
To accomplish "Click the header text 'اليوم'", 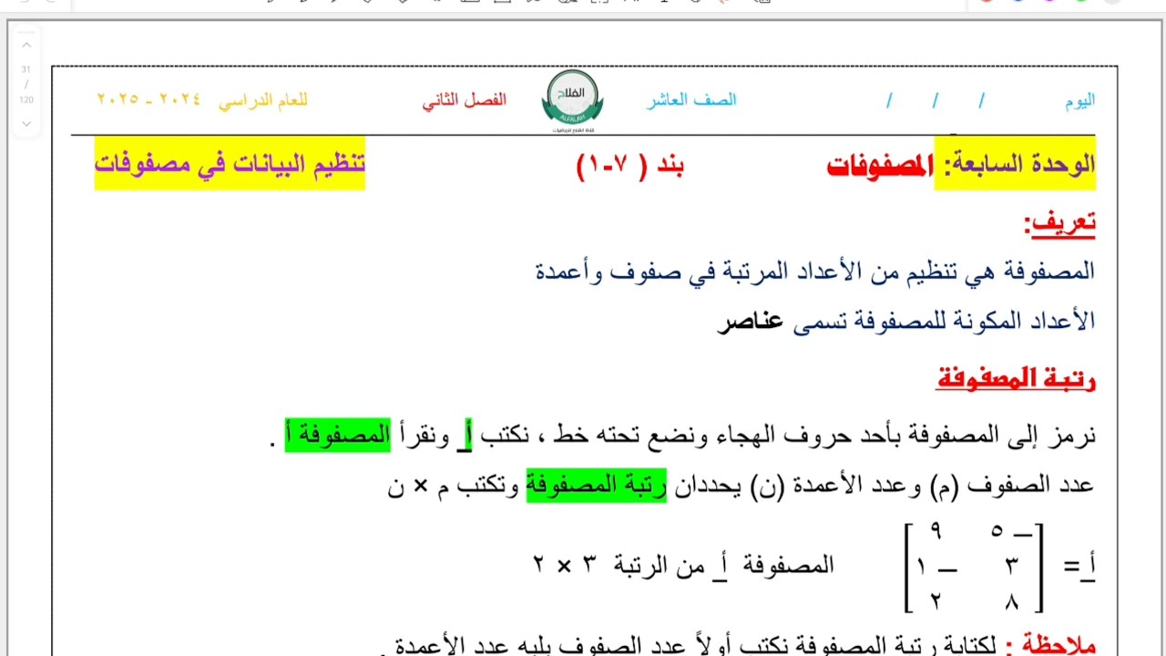I will tap(1079, 101).
